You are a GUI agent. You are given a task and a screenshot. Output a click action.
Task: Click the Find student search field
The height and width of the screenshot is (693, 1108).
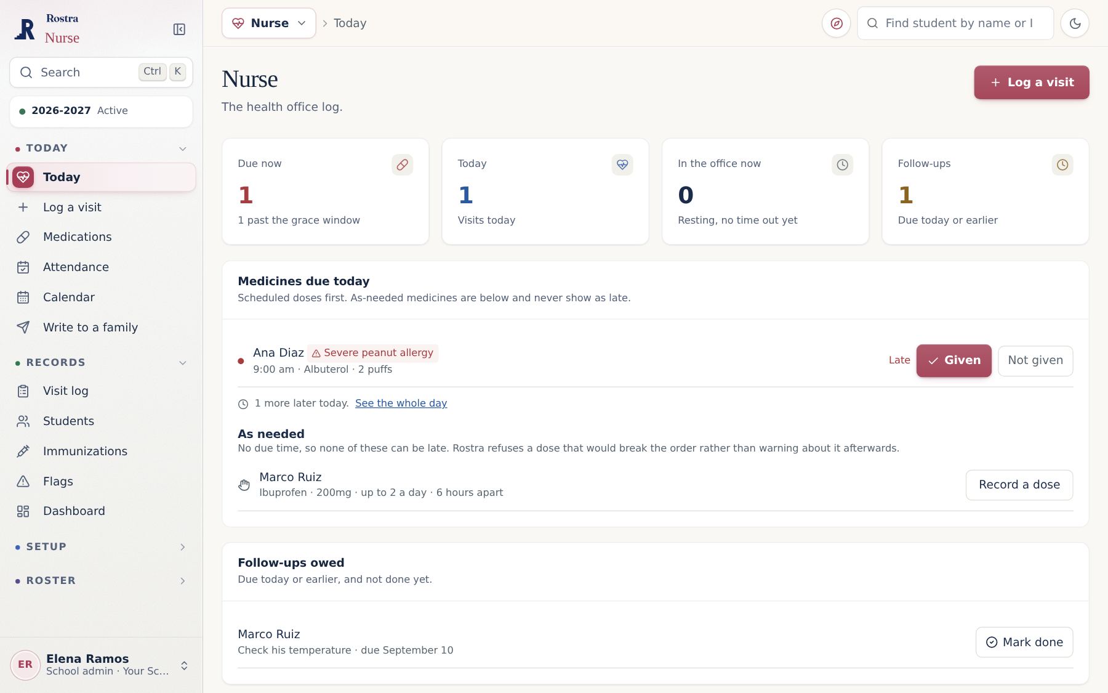tap(955, 23)
